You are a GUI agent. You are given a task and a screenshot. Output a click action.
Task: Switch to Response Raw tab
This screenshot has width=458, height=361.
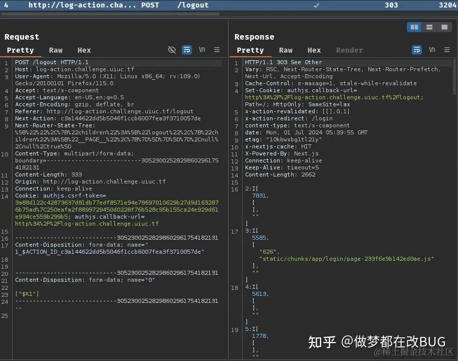point(286,50)
